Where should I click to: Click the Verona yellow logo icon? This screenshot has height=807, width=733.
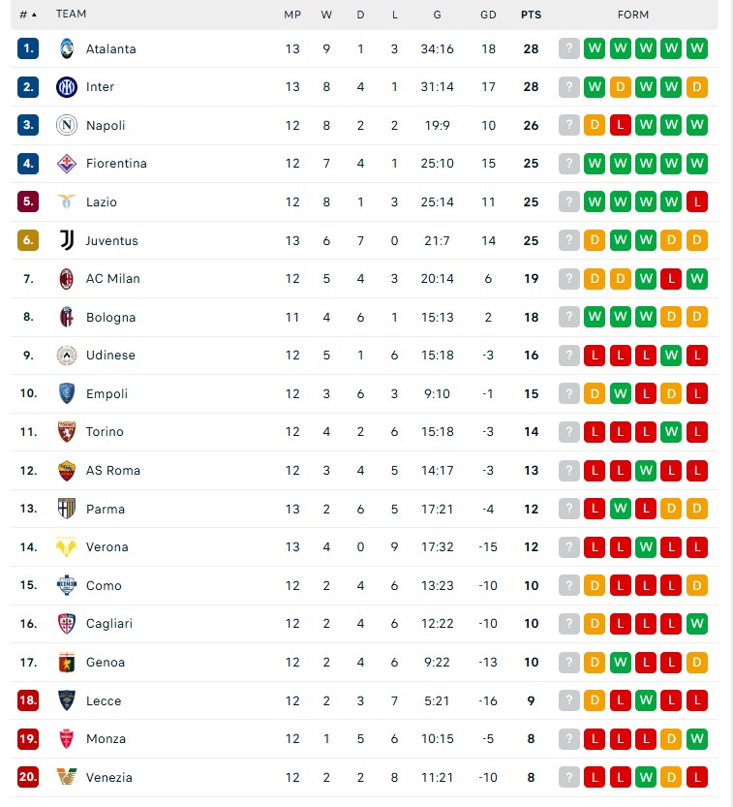click(x=67, y=547)
